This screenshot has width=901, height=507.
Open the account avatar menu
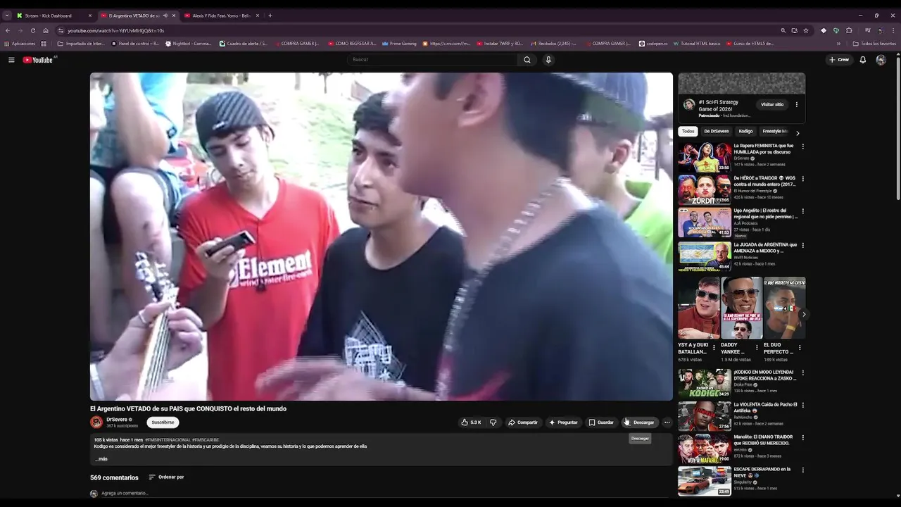(881, 60)
